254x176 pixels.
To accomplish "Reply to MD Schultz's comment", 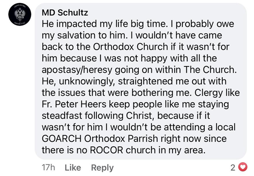I will click(x=102, y=168).
